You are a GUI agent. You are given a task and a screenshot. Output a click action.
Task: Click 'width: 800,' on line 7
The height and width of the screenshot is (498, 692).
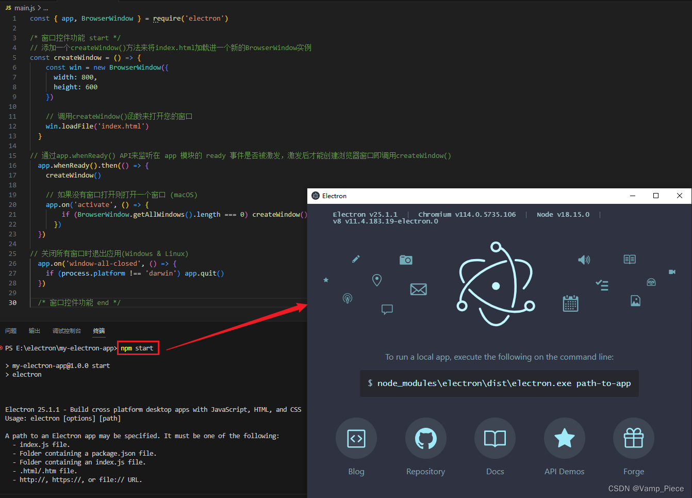coord(75,77)
